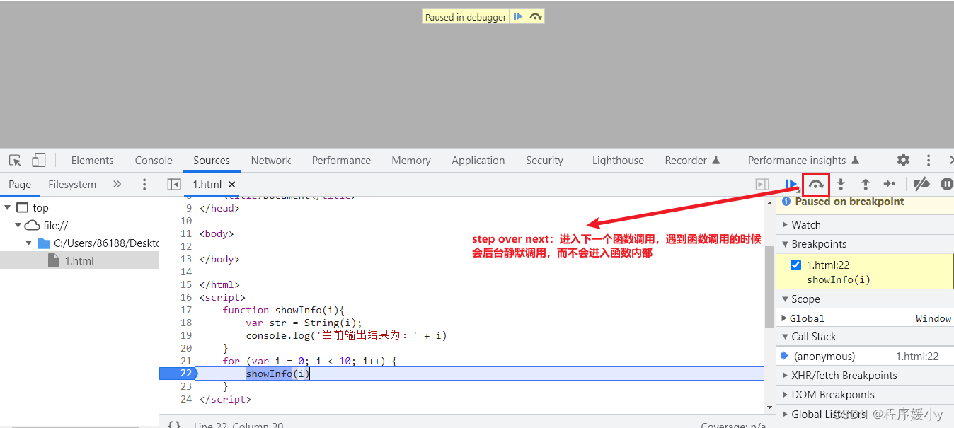Select (anonymous) call stack frame
Viewport: 954px width, 428px height.
coord(865,357)
